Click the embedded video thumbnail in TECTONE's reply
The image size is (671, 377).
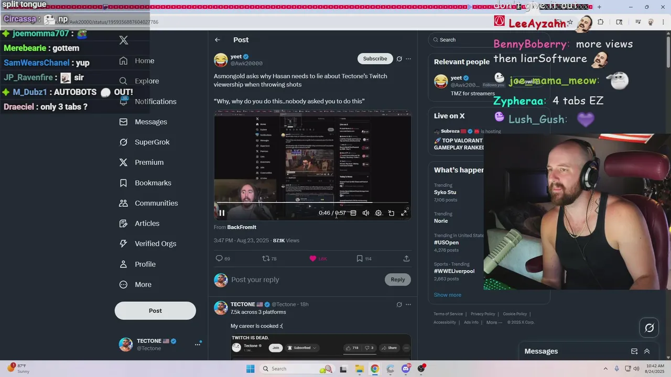[321, 346]
